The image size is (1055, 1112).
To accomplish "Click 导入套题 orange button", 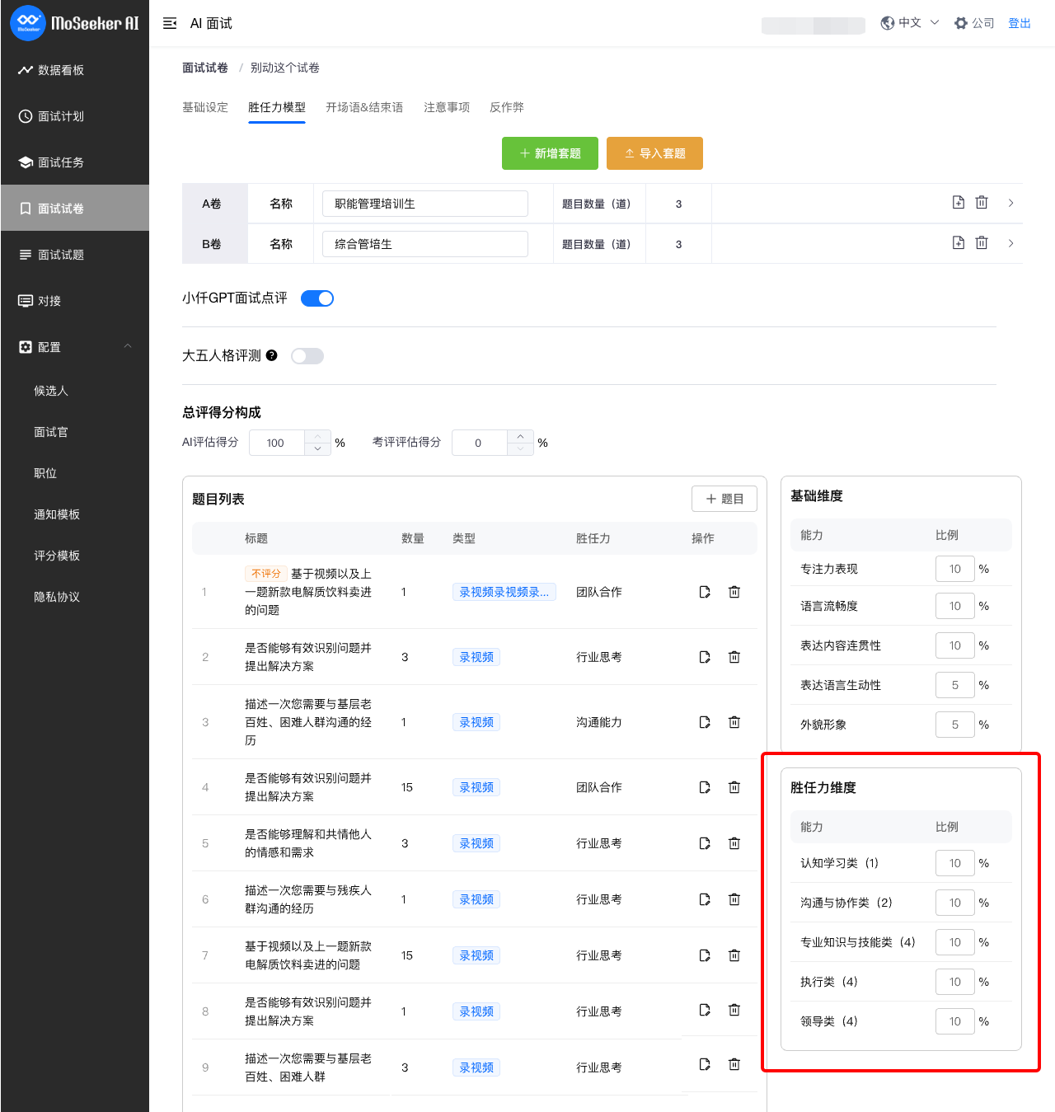I will 654,153.
